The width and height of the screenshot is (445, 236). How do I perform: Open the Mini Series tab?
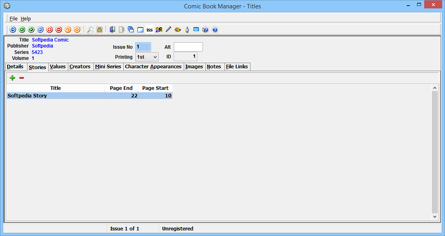click(108, 67)
